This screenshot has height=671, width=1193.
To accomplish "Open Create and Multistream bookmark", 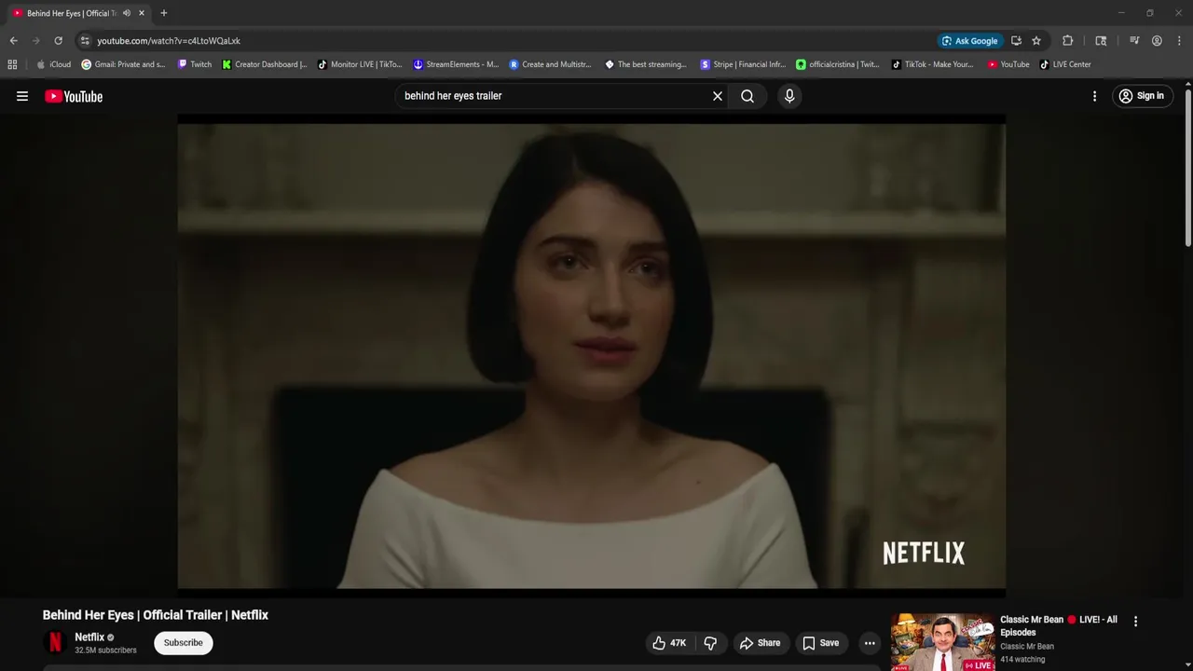I will point(551,64).
